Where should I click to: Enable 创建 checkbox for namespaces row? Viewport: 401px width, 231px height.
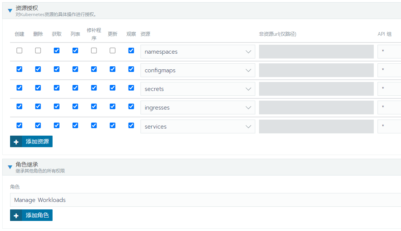coord(19,51)
